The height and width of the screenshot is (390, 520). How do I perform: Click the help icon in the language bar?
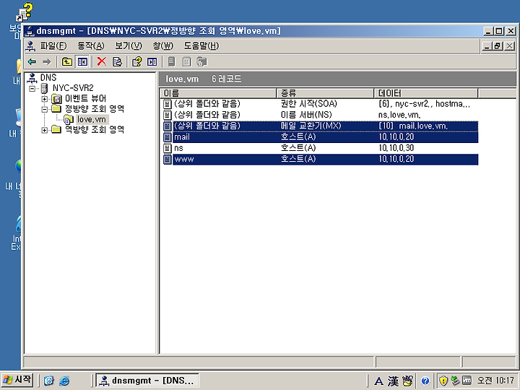coord(425,381)
